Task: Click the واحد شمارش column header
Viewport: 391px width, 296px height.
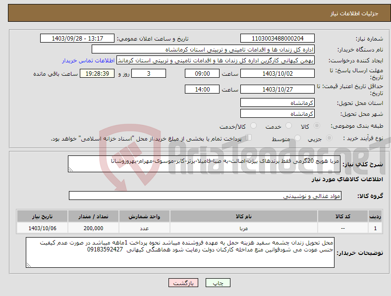Action: [144, 216]
